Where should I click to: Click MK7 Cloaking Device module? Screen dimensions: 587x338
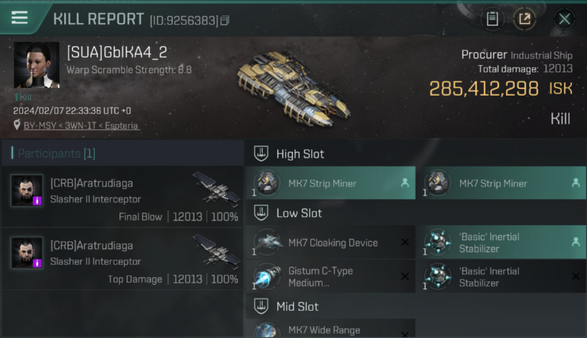(331, 242)
